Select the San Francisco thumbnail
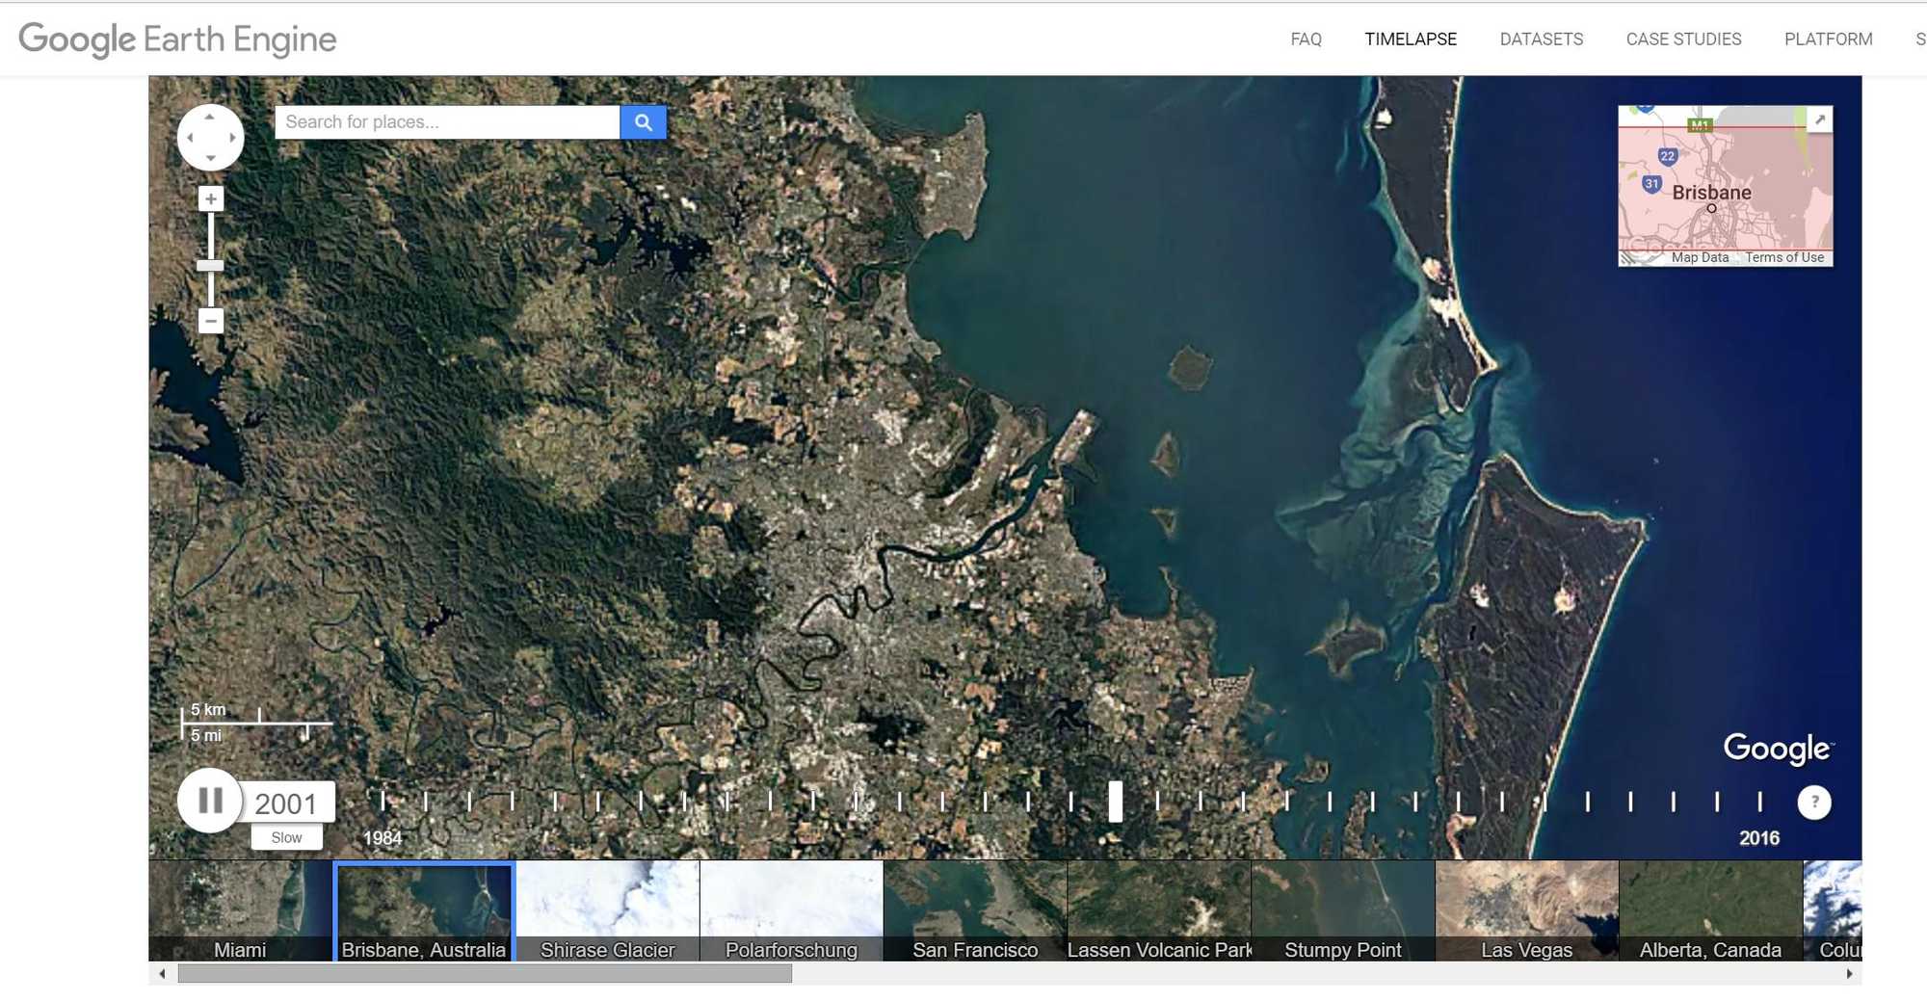The image size is (1927, 1001). pyautogui.click(x=975, y=910)
